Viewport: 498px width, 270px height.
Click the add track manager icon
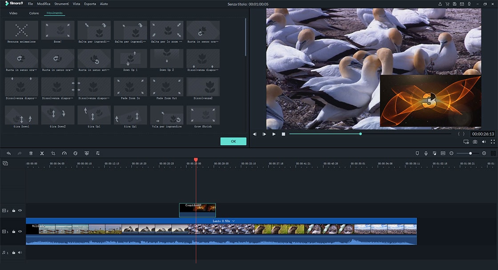pos(5,163)
